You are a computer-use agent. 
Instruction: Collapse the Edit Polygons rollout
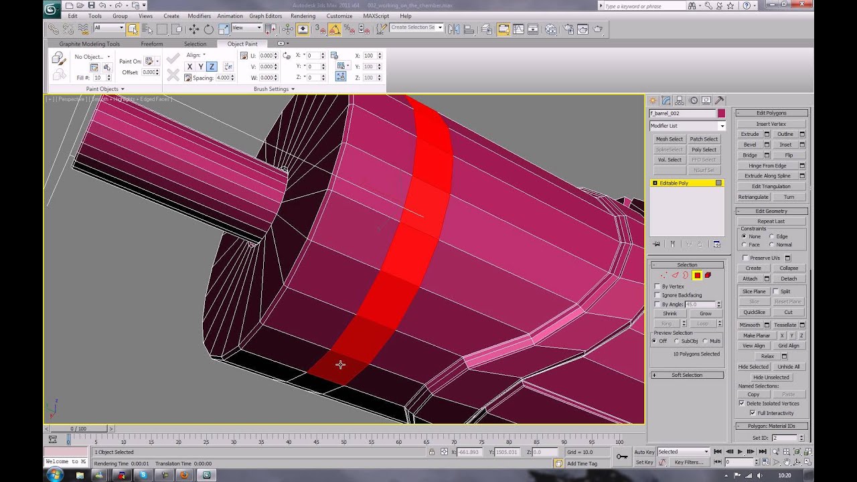point(771,113)
